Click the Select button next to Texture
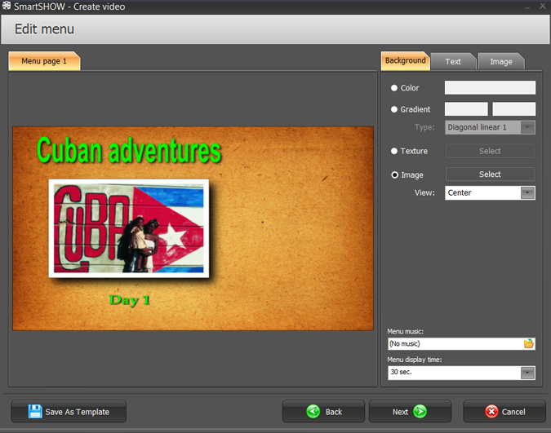The height and width of the screenshot is (433, 551). point(490,151)
